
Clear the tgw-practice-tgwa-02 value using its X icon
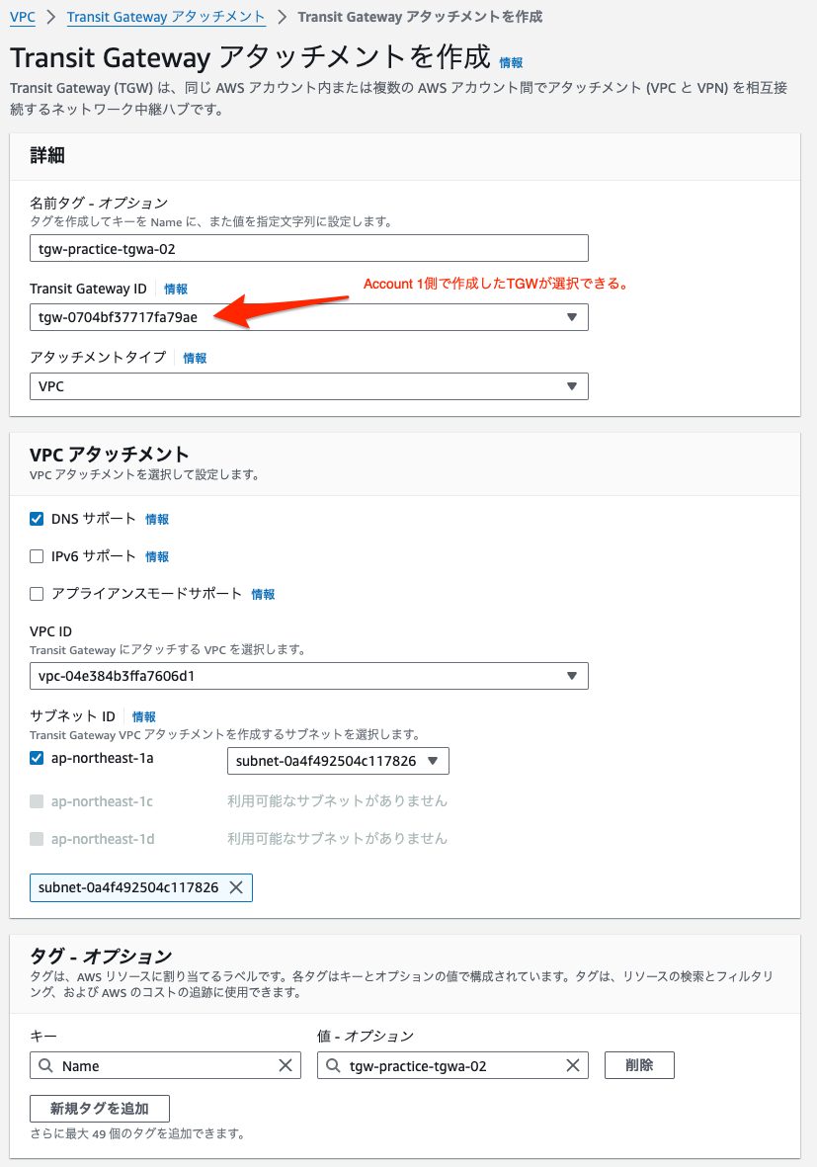(x=572, y=1065)
